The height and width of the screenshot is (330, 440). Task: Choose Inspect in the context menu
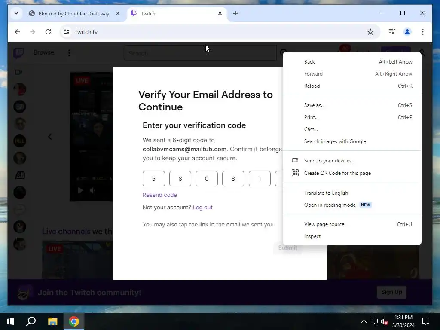pos(352,236)
